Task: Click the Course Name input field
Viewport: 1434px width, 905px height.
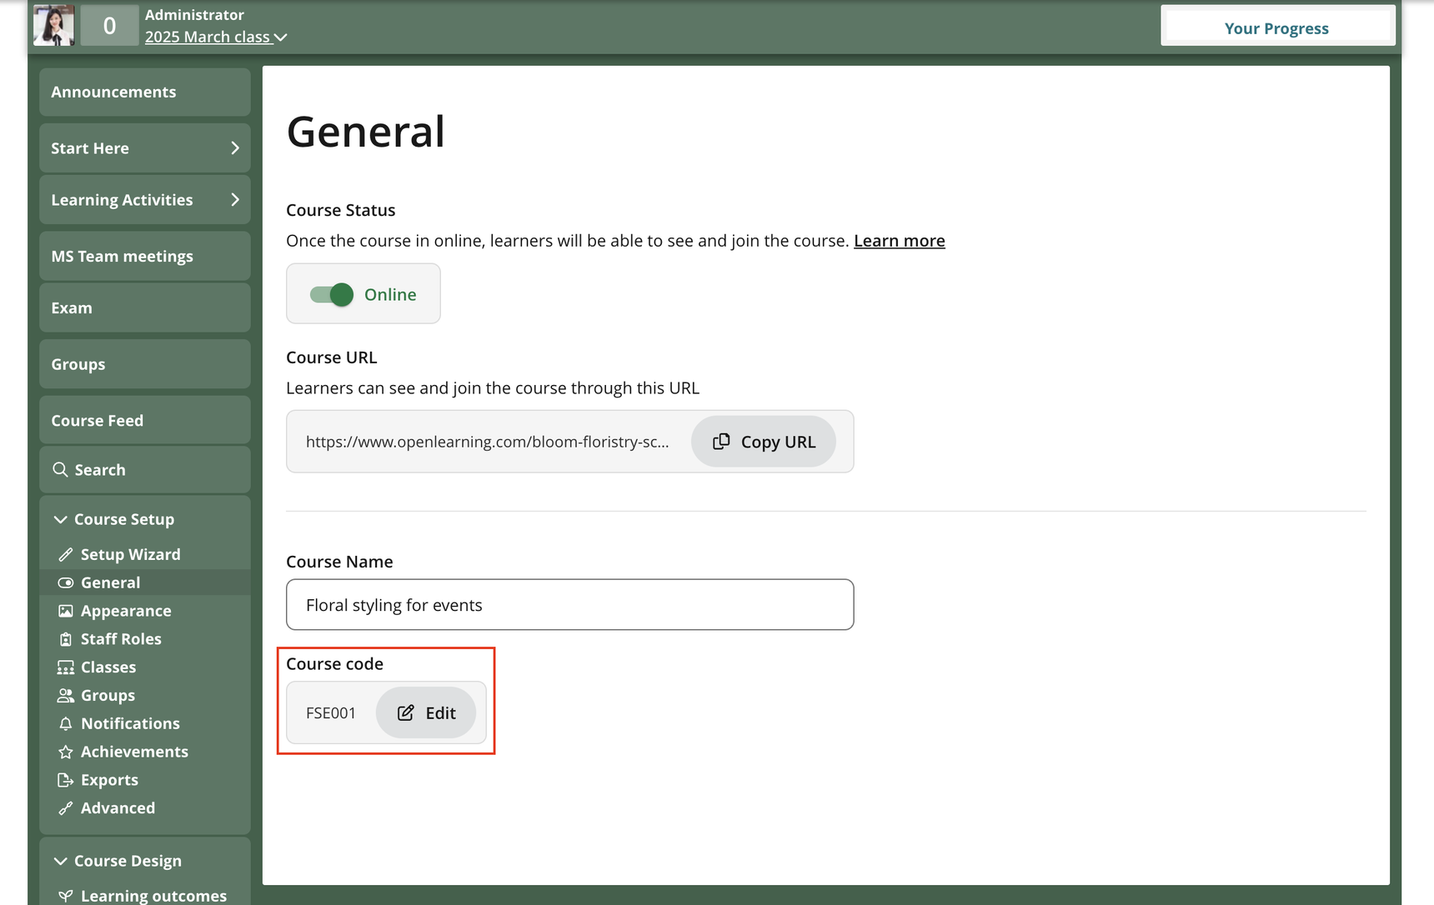Action: (569, 605)
